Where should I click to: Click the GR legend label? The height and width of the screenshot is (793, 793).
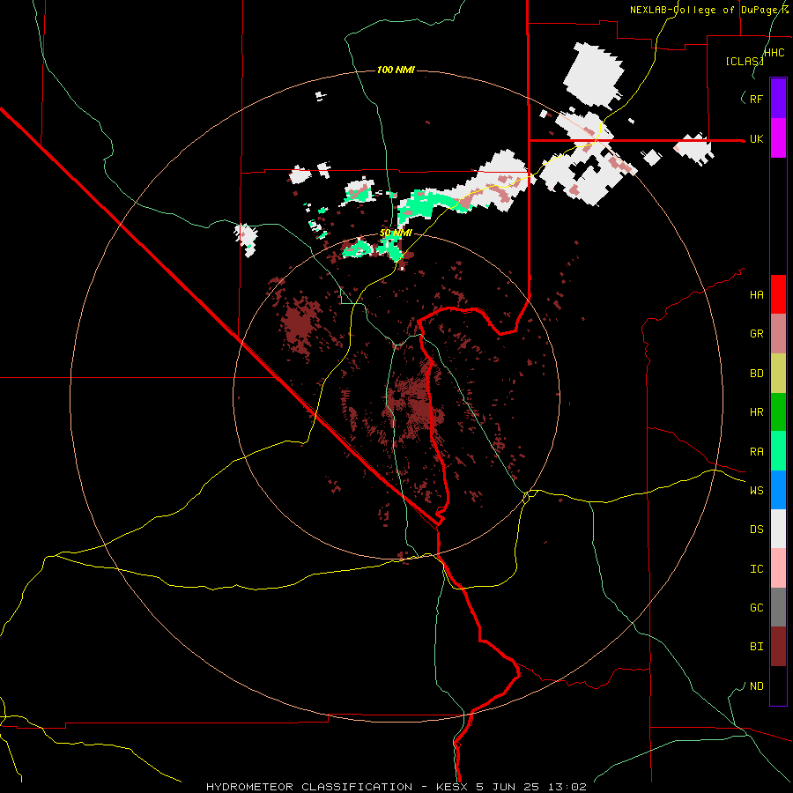(x=757, y=334)
